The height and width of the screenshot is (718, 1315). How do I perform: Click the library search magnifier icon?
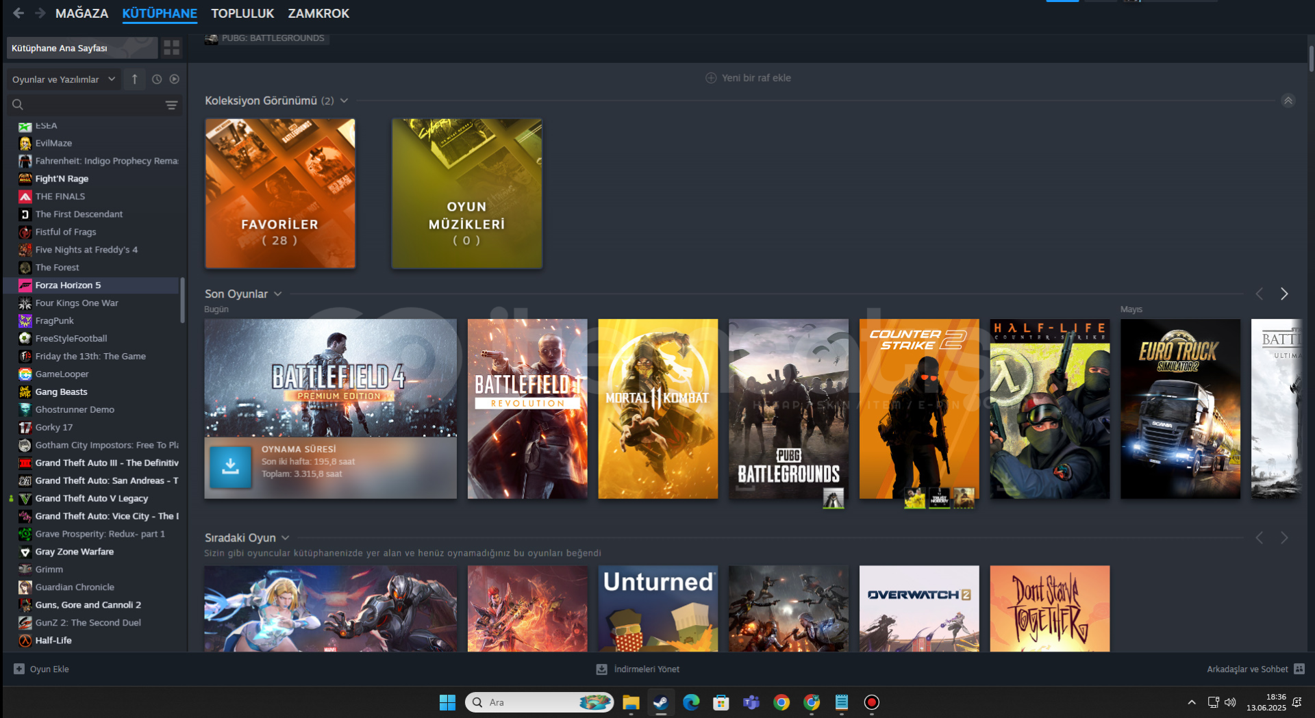pos(18,105)
